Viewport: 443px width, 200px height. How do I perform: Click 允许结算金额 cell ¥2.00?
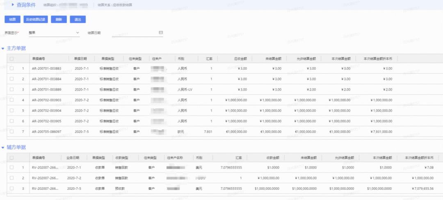click(x=311, y=89)
